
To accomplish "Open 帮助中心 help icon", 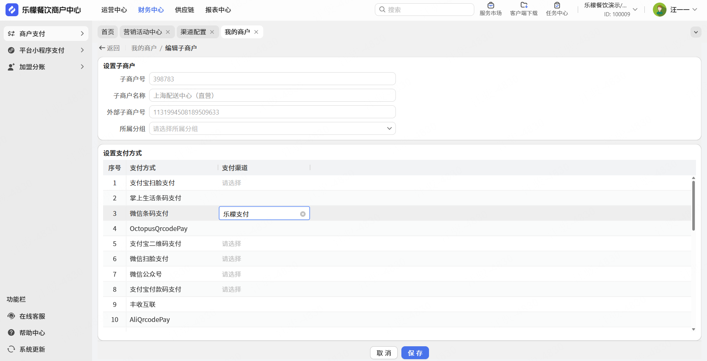I will [11, 333].
